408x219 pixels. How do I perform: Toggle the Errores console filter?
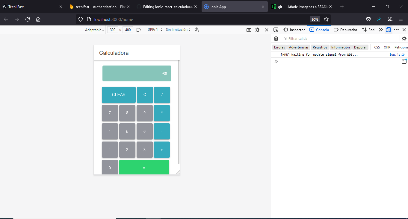pyautogui.click(x=279, y=47)
